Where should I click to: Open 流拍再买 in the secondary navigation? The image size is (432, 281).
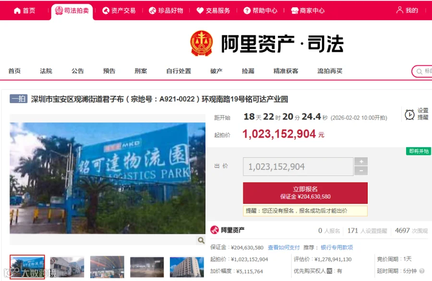pyautogui.click(x=330, y=71)
